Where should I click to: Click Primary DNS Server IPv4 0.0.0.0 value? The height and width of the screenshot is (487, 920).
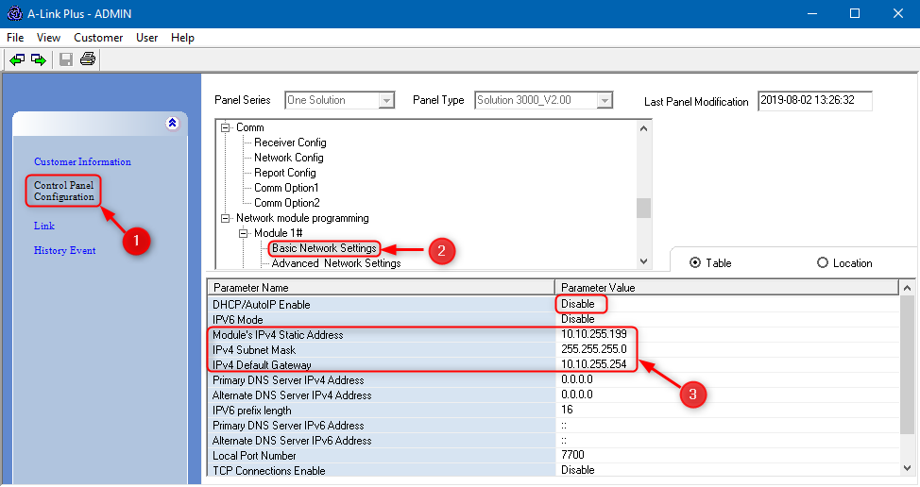coord(577,379)
